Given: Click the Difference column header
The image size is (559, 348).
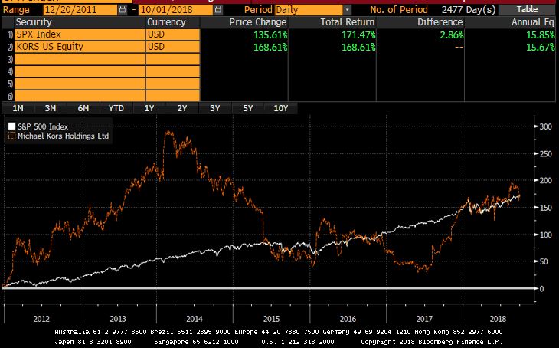Looking at the screenshot, I should click(x=420, y=22).
